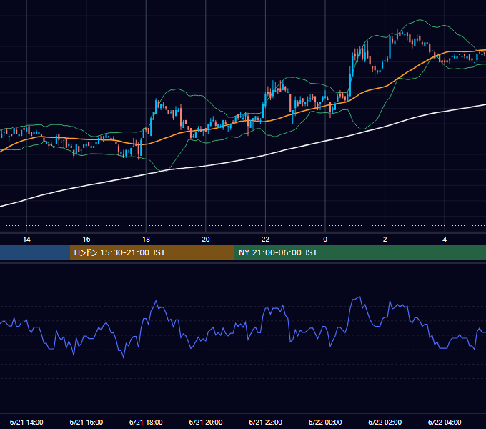Click the 6/22 00:00 date label

pyautogui.click(x=325, y=422)
